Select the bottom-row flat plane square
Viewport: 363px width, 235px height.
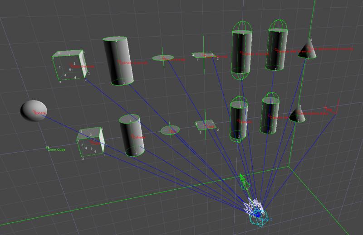point(205,125)
